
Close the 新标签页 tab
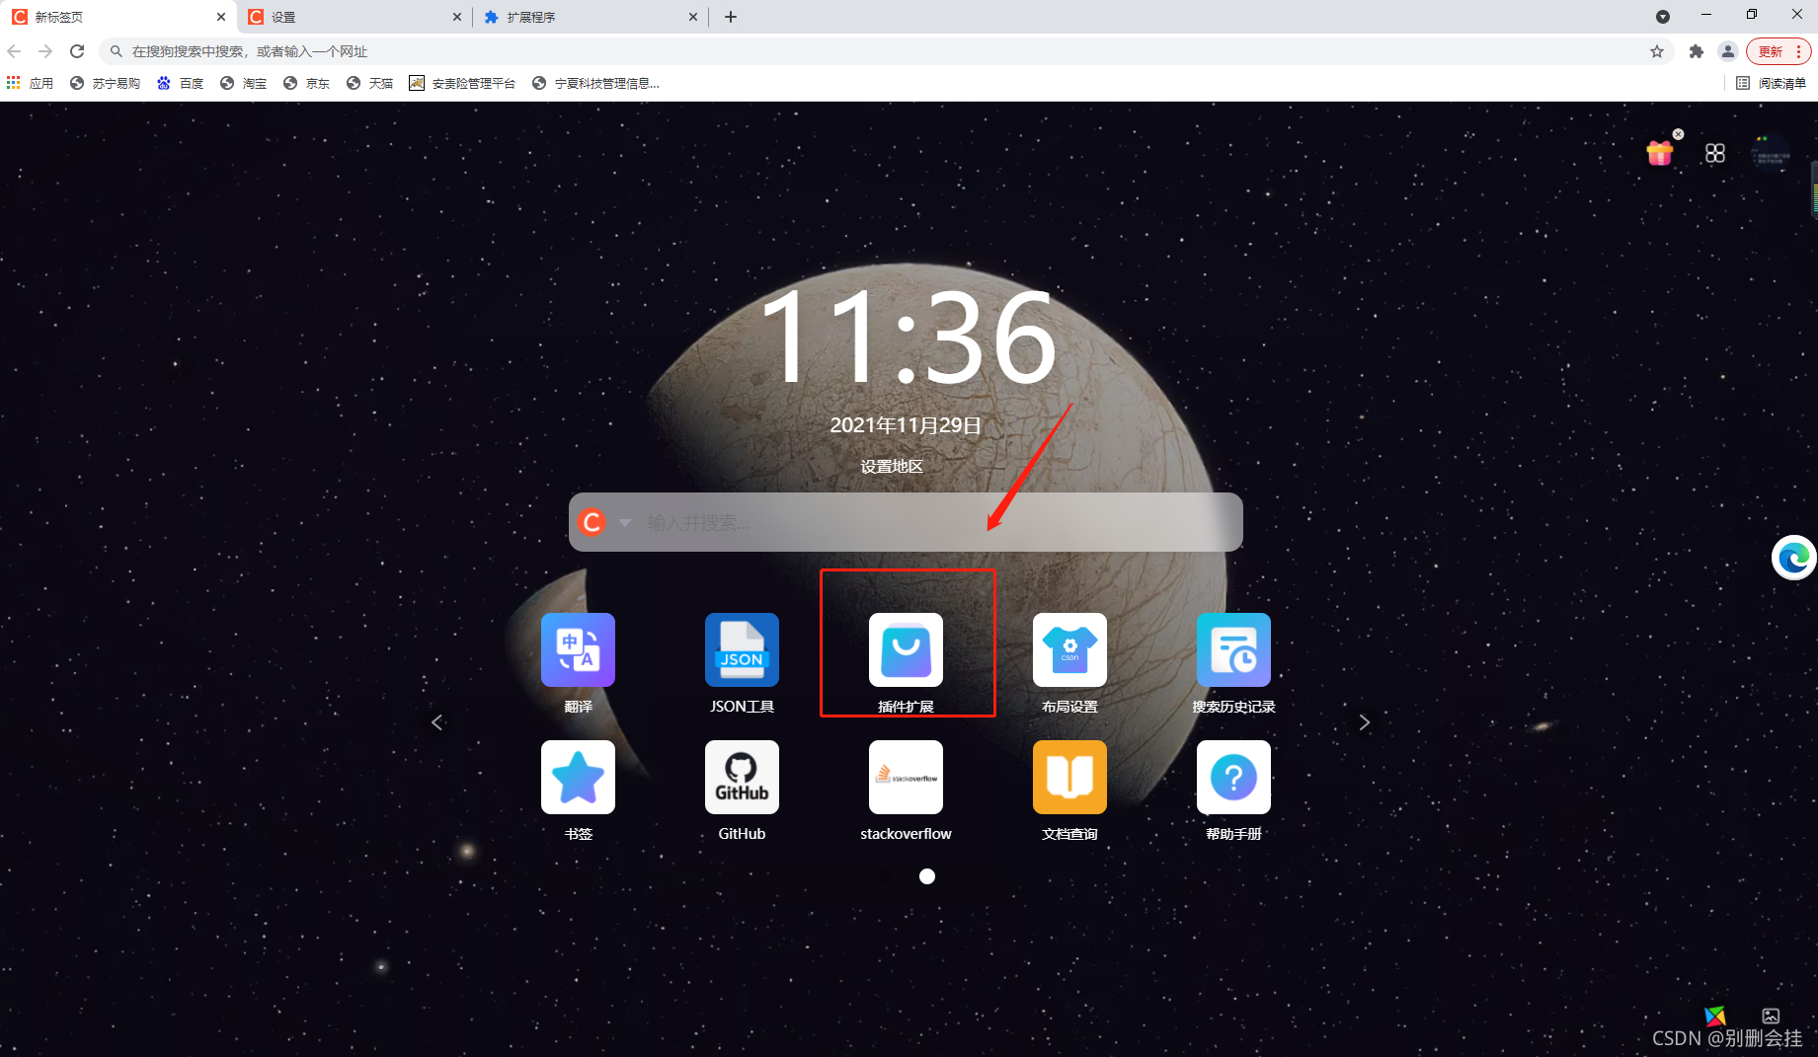[x=221, y=17]
